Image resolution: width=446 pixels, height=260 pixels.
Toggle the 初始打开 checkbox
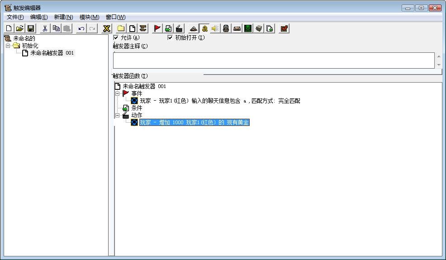click(x=170, y=37)
